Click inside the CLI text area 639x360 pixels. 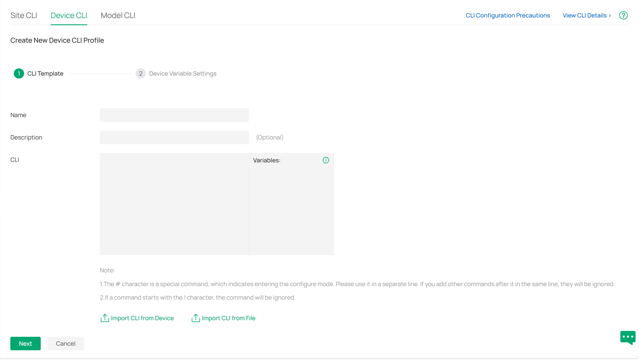pos(173,204)
